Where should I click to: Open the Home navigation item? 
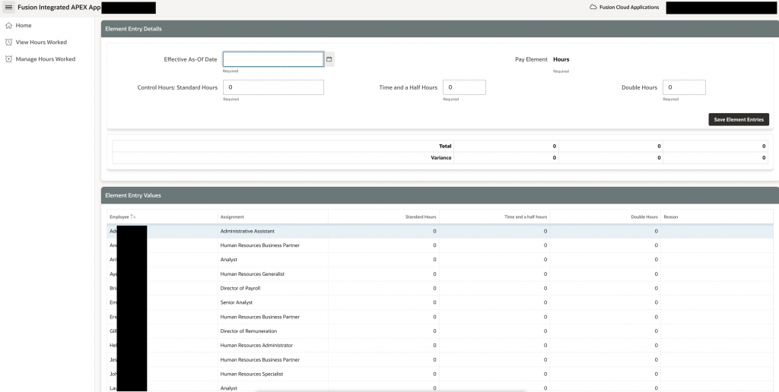[24, 25]
